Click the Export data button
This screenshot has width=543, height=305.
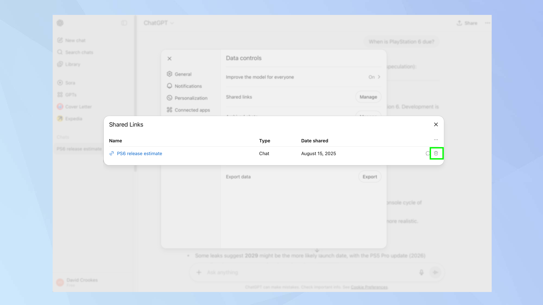370,176
